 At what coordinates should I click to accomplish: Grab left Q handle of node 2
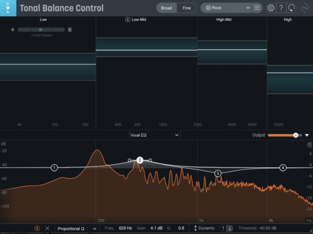pyautogui.click(x=130, y=160)
